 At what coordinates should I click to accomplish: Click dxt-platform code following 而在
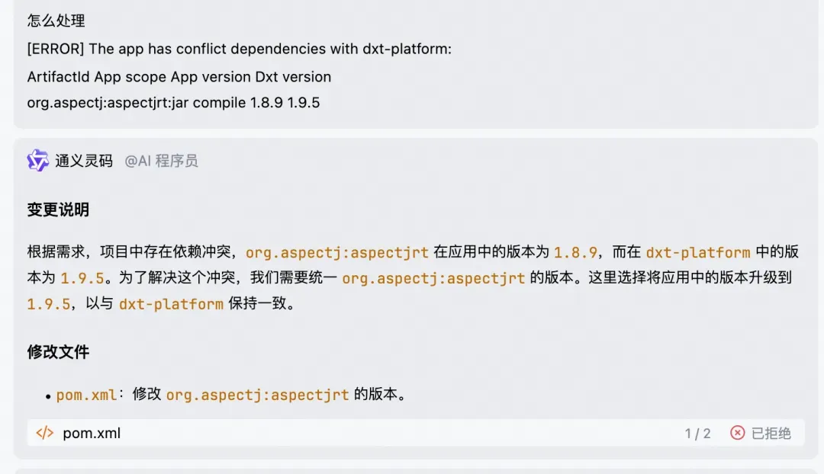(x=698, y=252)
